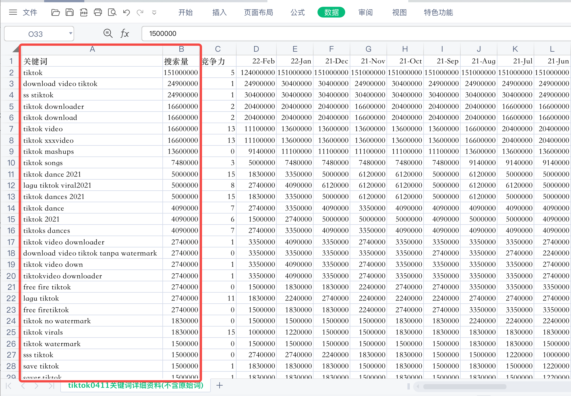
Task: Open the hamburger main menu icon
Action: point(13,12)
